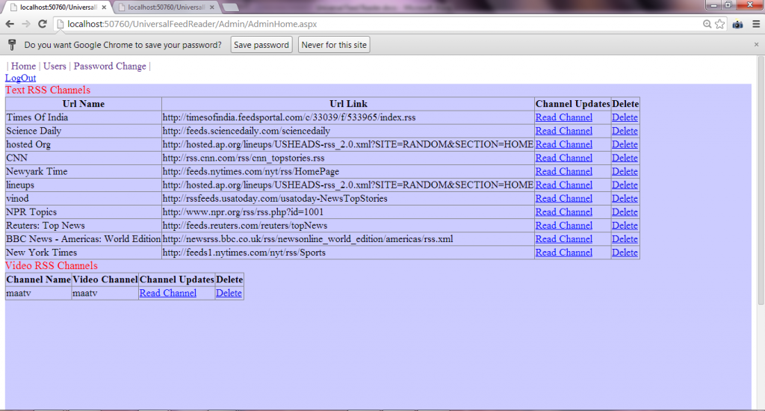Go to Password Change page

click(110, 66)
